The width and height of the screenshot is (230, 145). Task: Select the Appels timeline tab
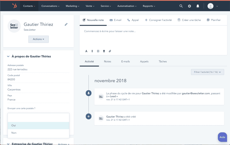tap(144, 61)
